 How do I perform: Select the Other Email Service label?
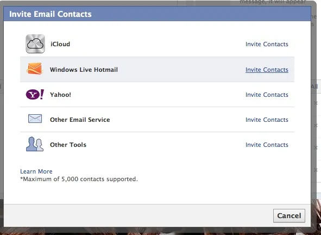[80, 120]
